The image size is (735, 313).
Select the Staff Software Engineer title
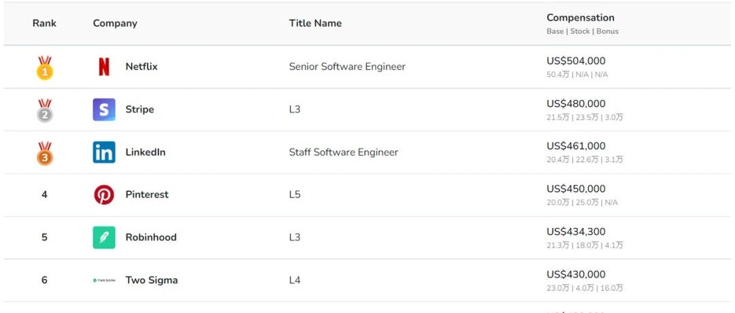344,152
